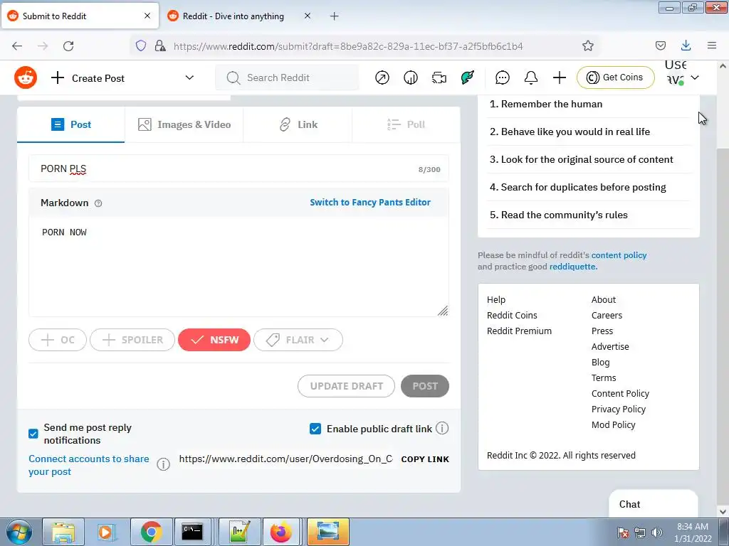Image resolution: width=729 pixels, height=546 pixels.
Task: Focus the Search Reddit box
Action: [287, 77]
